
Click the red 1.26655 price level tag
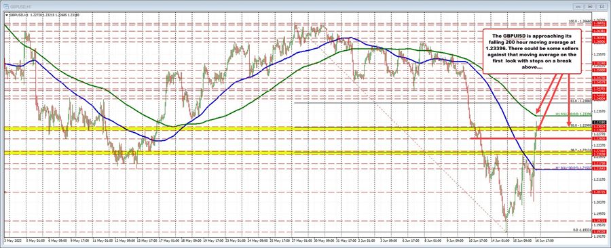coord(599,23)
